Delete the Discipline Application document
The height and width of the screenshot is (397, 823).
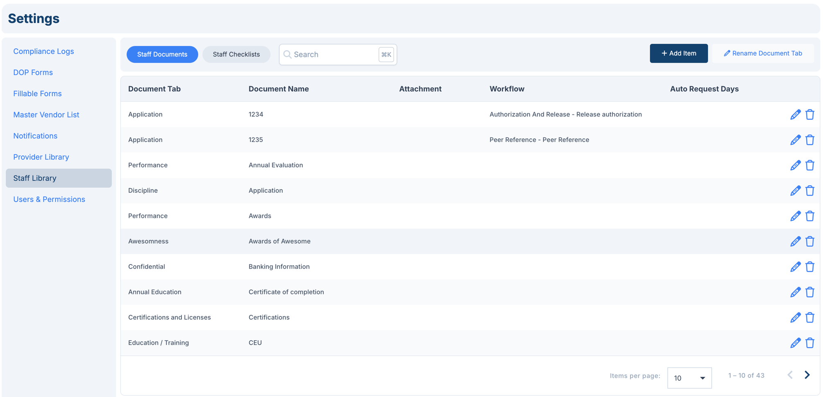(x=810, y=191)
